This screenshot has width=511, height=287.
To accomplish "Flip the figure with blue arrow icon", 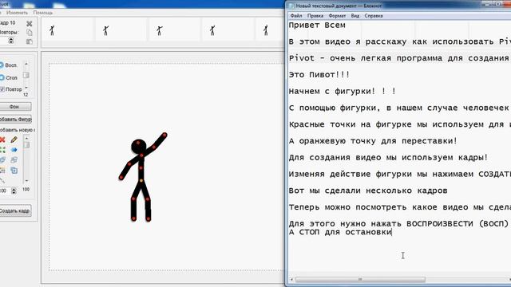I will [x=14, y=150].
